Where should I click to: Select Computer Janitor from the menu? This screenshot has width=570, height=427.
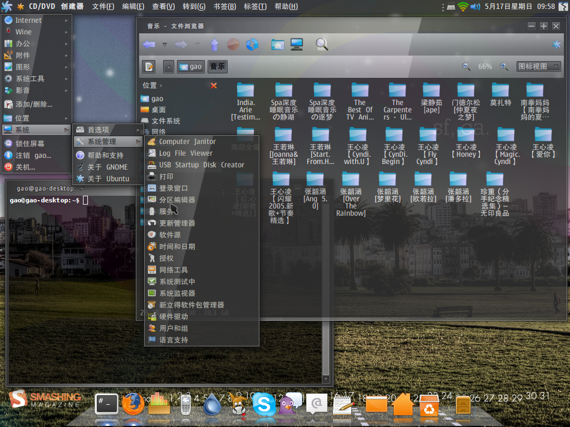(x=202, y=142)
